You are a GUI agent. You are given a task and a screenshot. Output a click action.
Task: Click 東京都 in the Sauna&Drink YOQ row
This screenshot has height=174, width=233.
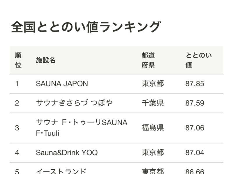153,153
